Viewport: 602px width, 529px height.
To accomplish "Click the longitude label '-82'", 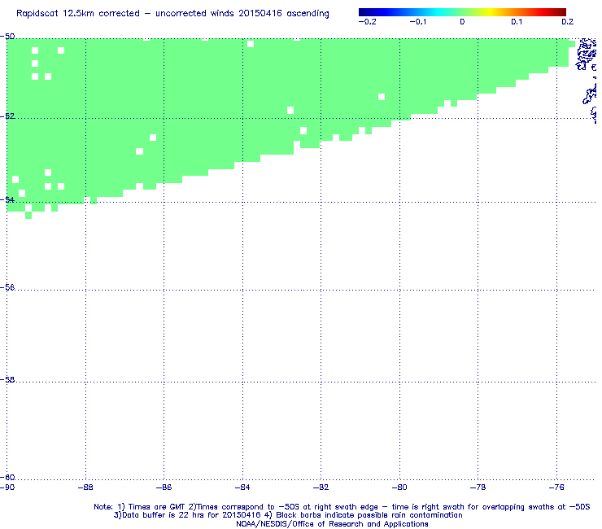I will (321, 487).
